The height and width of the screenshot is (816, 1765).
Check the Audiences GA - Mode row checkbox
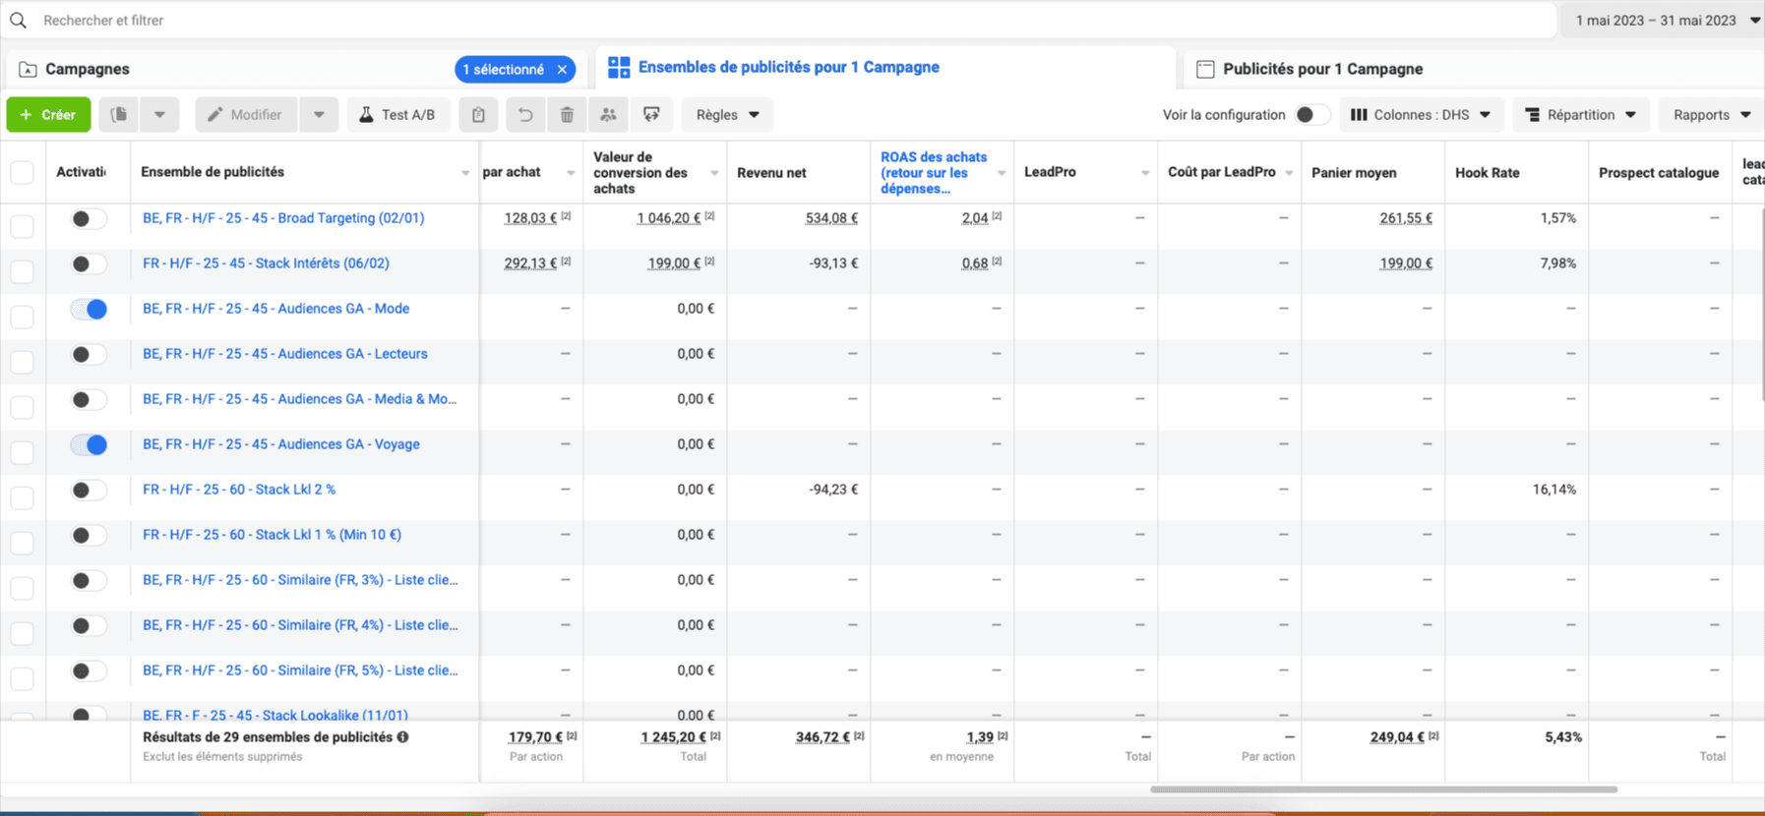(22, 316)
